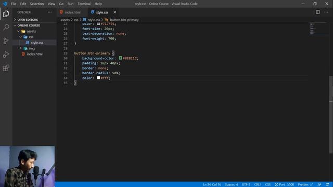
Task: Place cursor on button.btn-primary selector
Action: 92,53
